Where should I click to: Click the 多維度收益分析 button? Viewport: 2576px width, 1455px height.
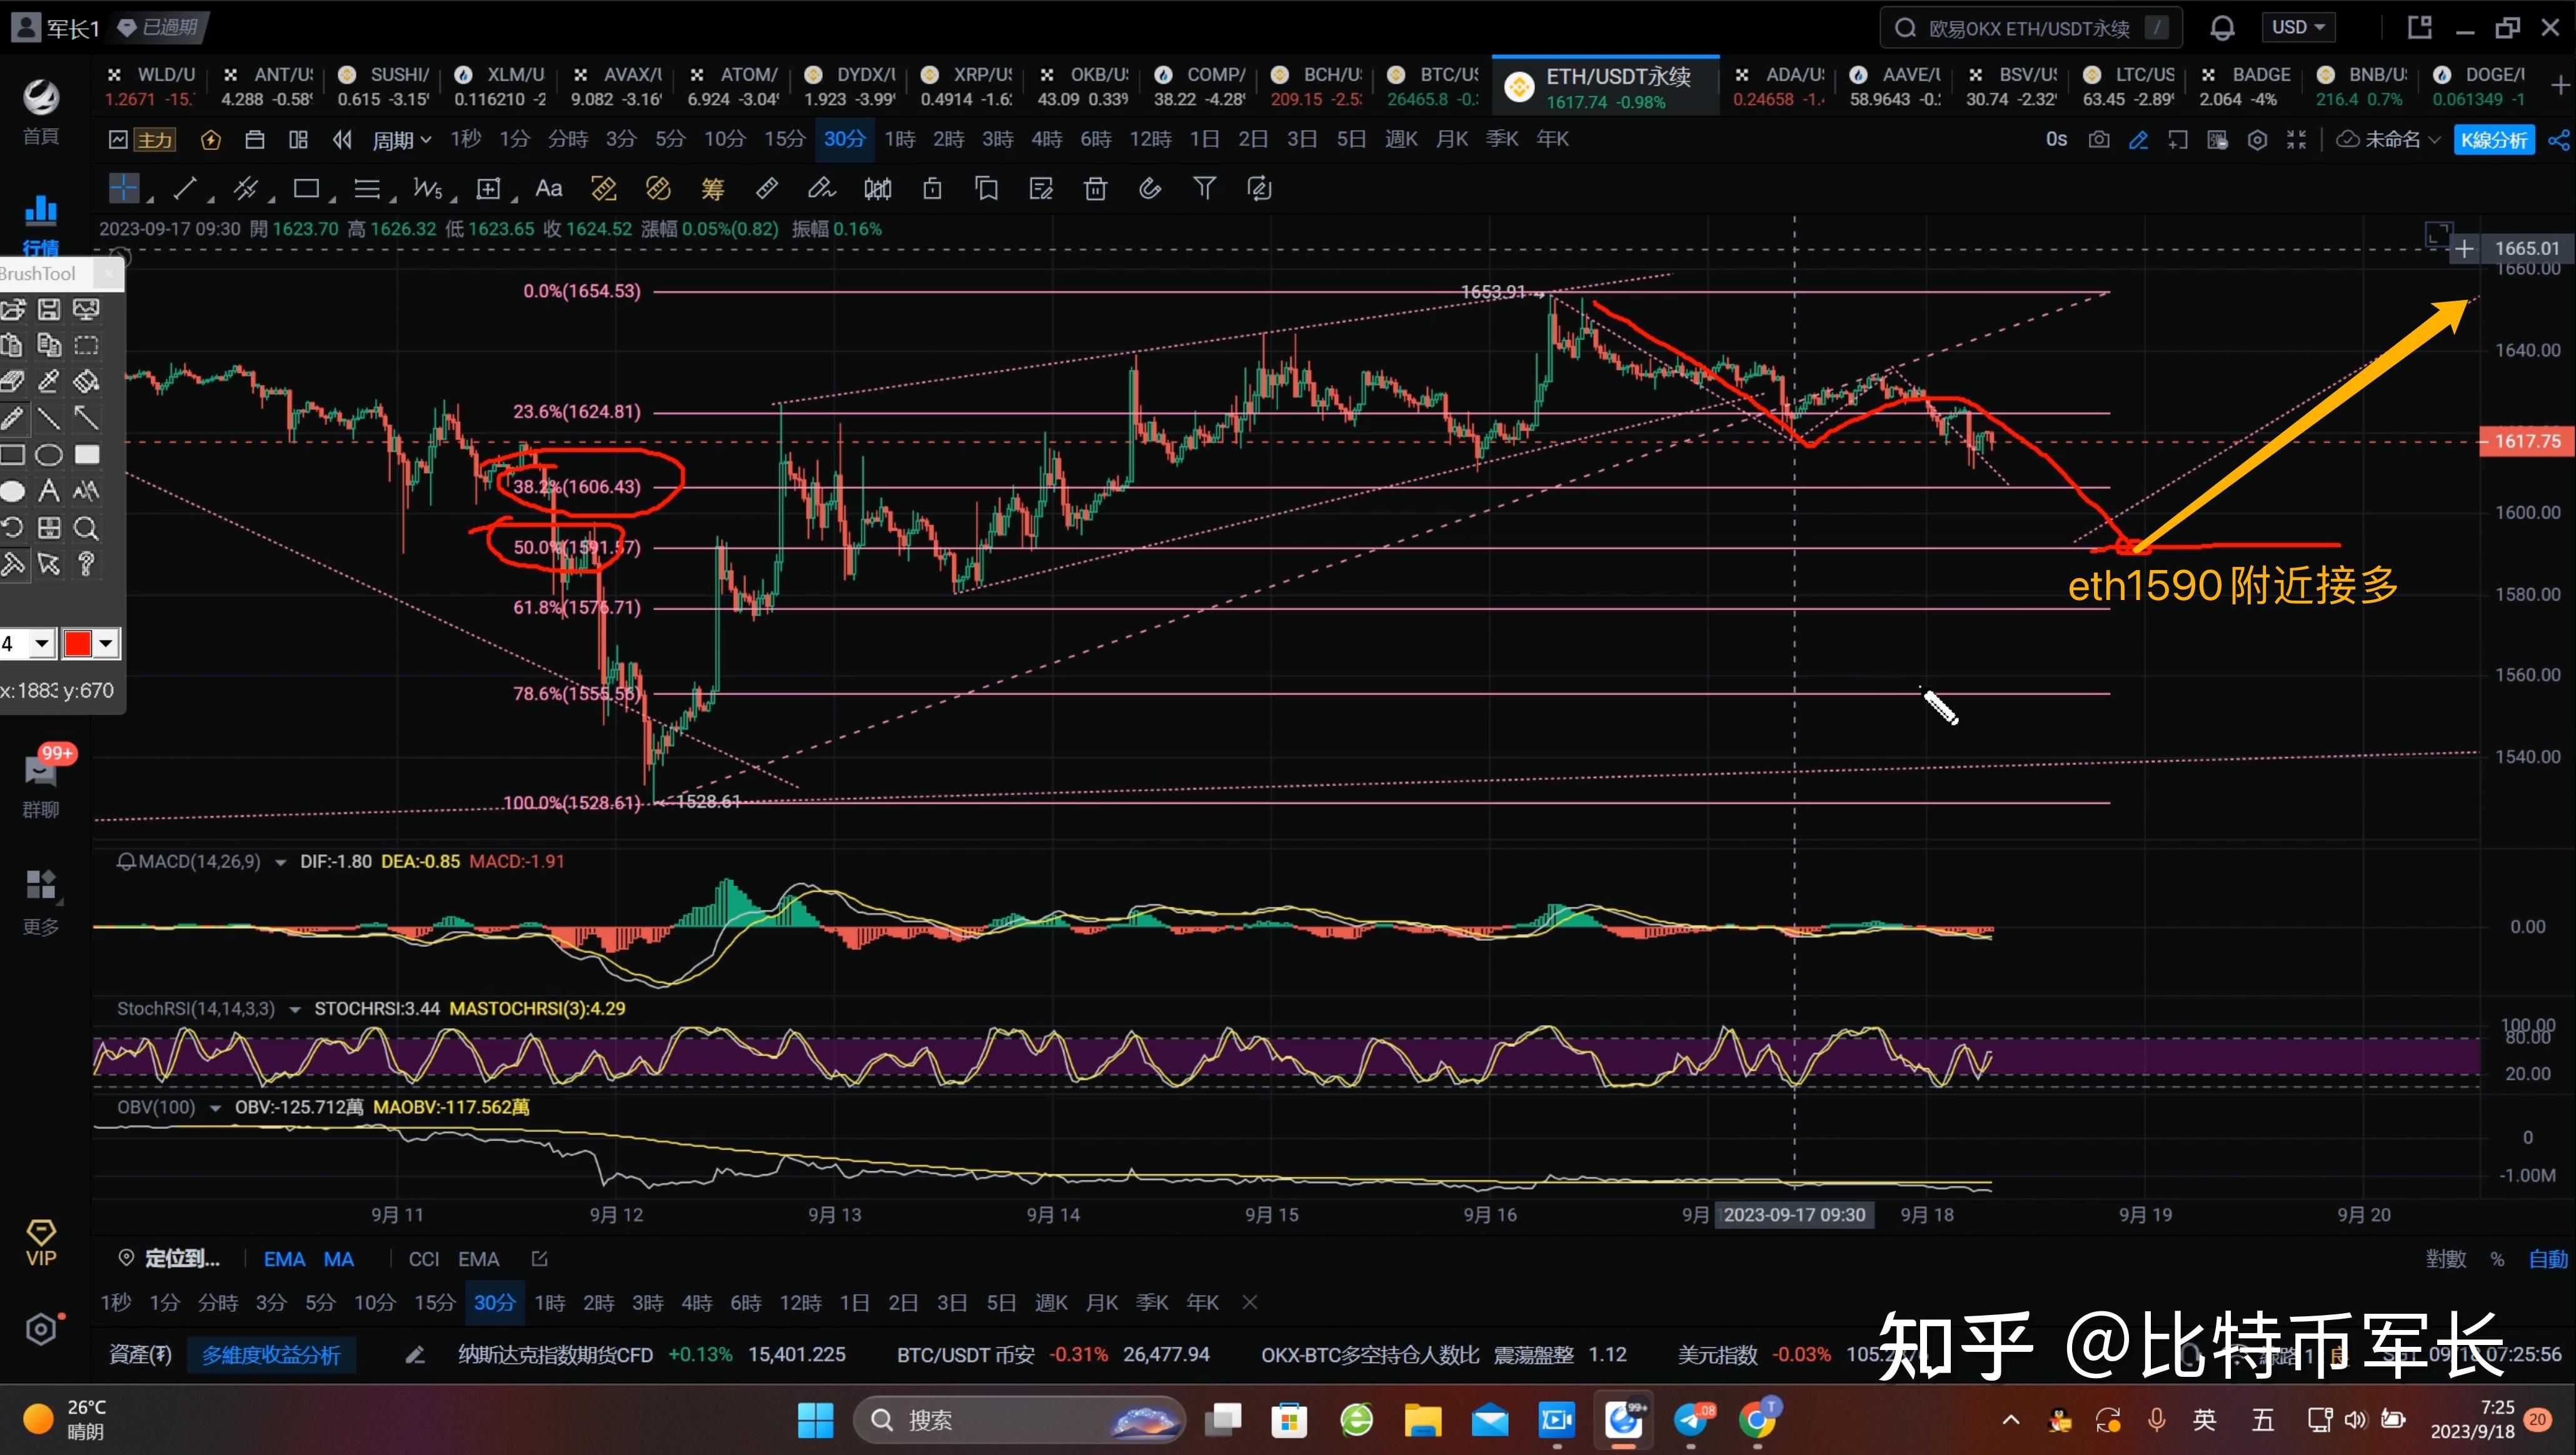271,1356
